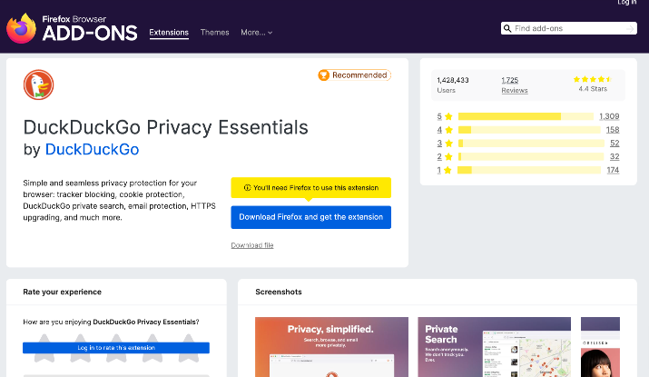Switch to the Themes tab

(x=214, y=33)
